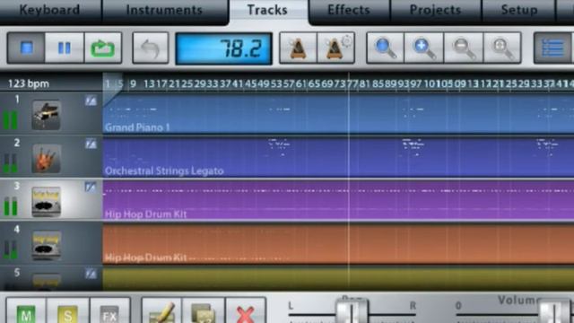Zoom in with the plus magnifier
574x323 pixels.
[x=424, y=48]
